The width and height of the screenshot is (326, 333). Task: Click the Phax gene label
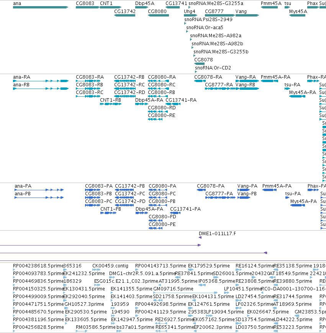[312, 3]
